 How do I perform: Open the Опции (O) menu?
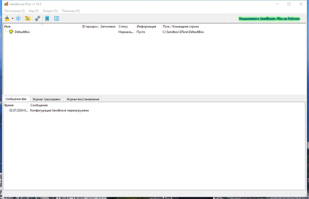(x=50, y=11)
